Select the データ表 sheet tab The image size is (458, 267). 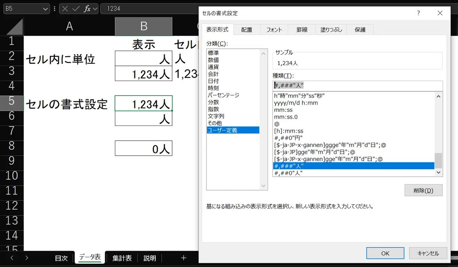click(x=90, y=258)
